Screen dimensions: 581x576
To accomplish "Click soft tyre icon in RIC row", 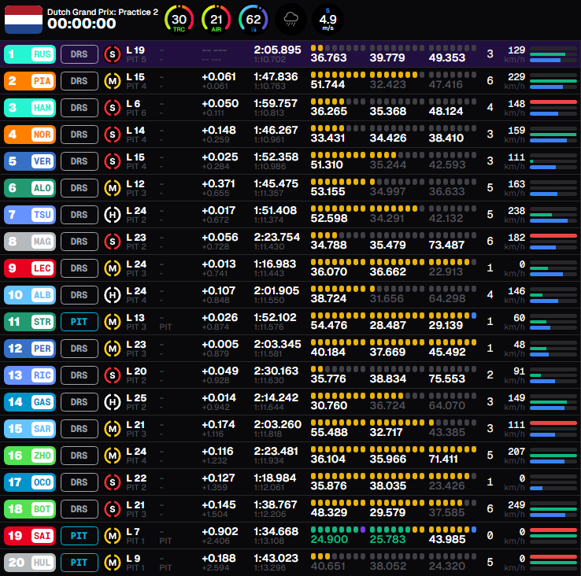I will pos(113,375).
